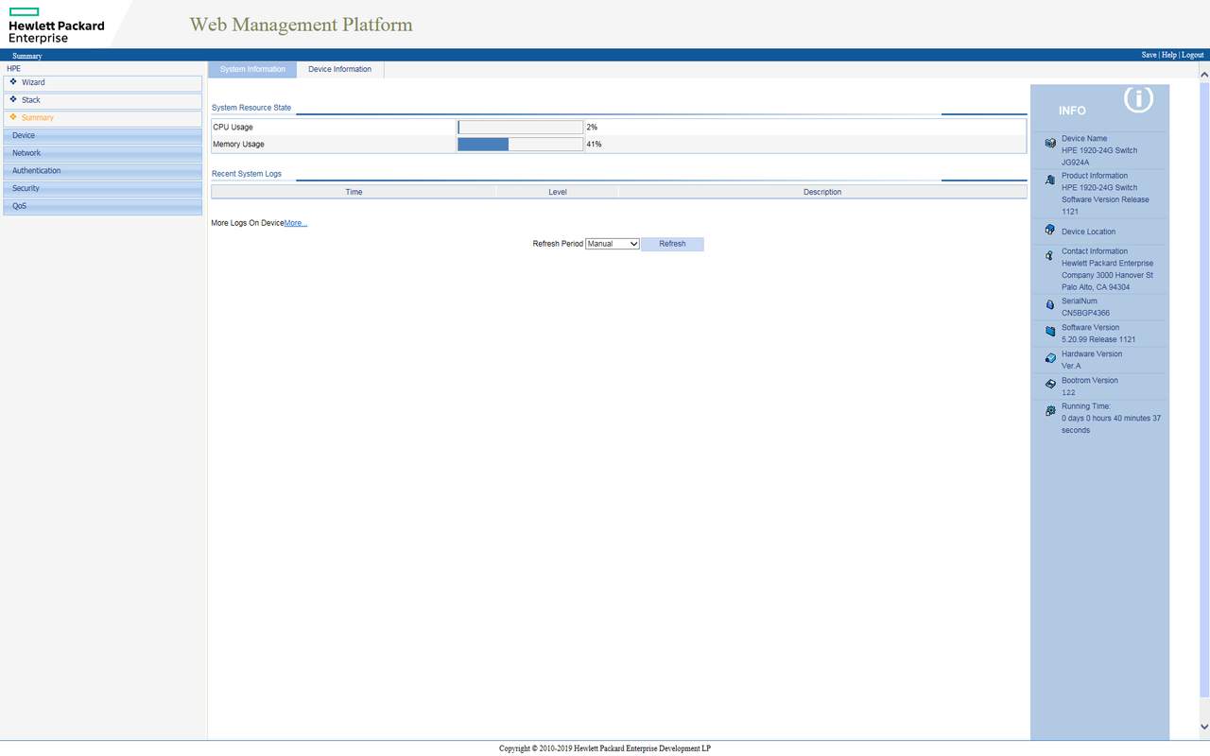
Task: Switch to the Device Information tab
Action: tap(340, 69)
